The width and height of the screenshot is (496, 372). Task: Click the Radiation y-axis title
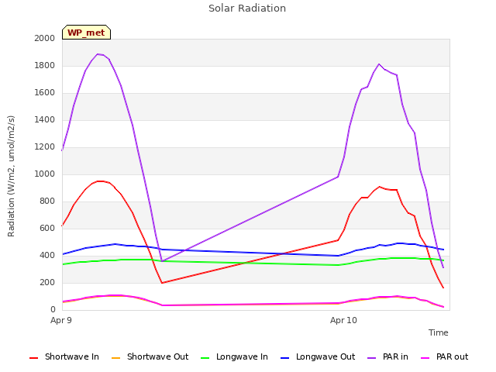pyautogui.click(x=11, y=176)
